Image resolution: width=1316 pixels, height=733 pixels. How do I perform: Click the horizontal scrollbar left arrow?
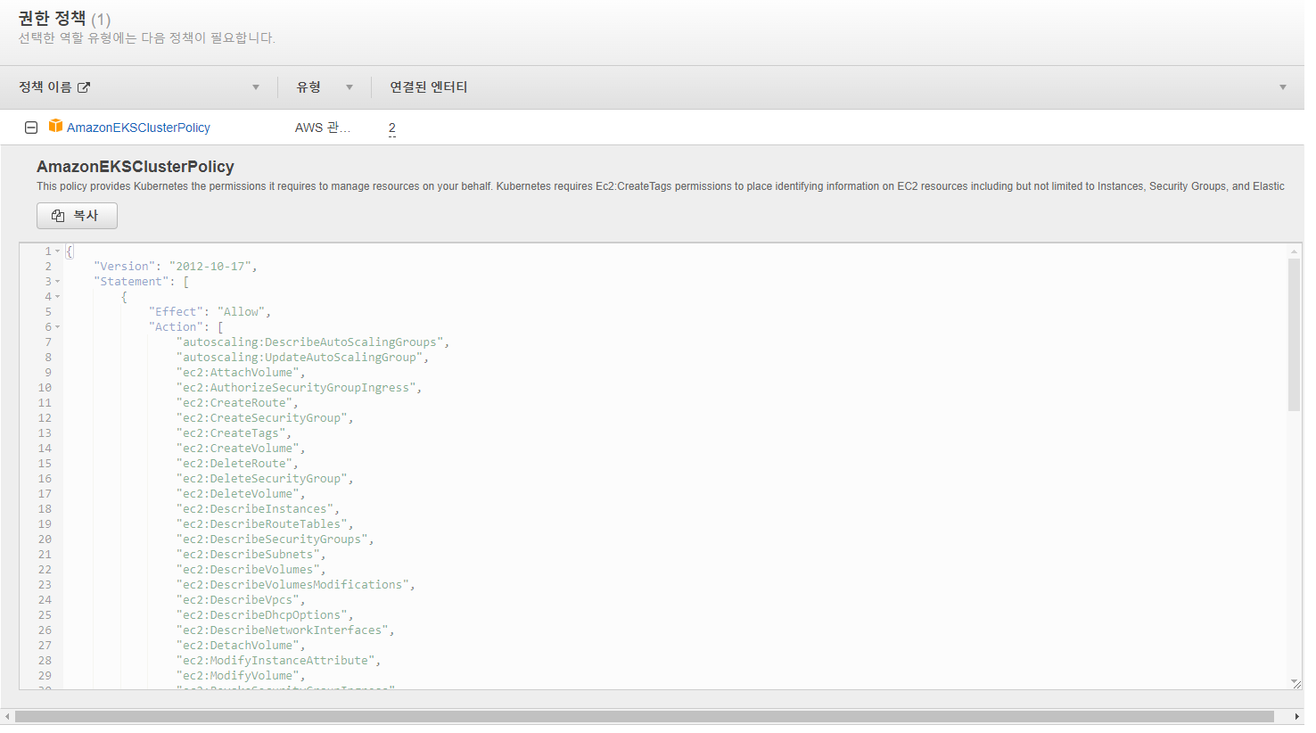[7, 717]
